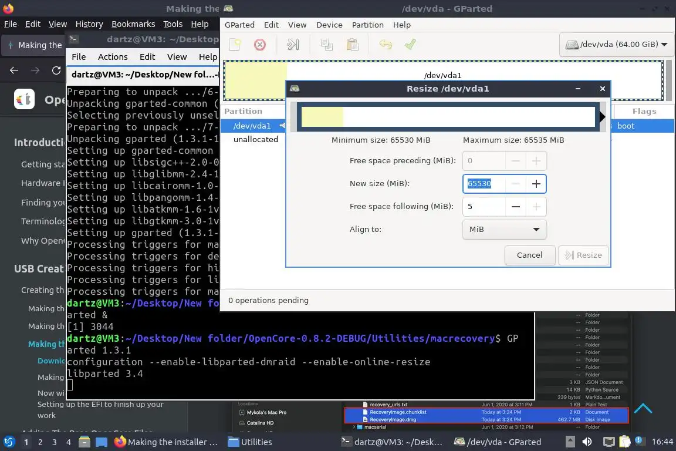The height and width of the screenshot is (451, 676).
Task: Open the terminal's Actions menu
Action: tap(113, 57)
